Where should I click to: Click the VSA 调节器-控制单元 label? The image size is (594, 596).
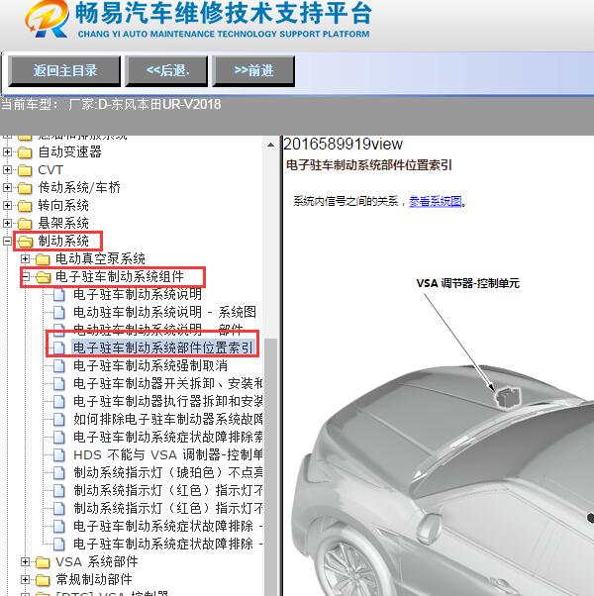pyautogui.click(x=468, y=283)
